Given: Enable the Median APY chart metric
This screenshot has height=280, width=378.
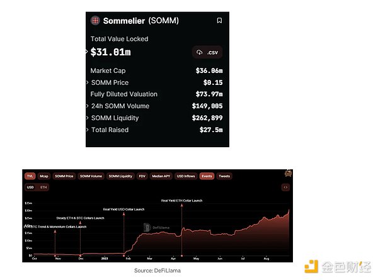Looking at the screenshot, I should pos(163,176).
